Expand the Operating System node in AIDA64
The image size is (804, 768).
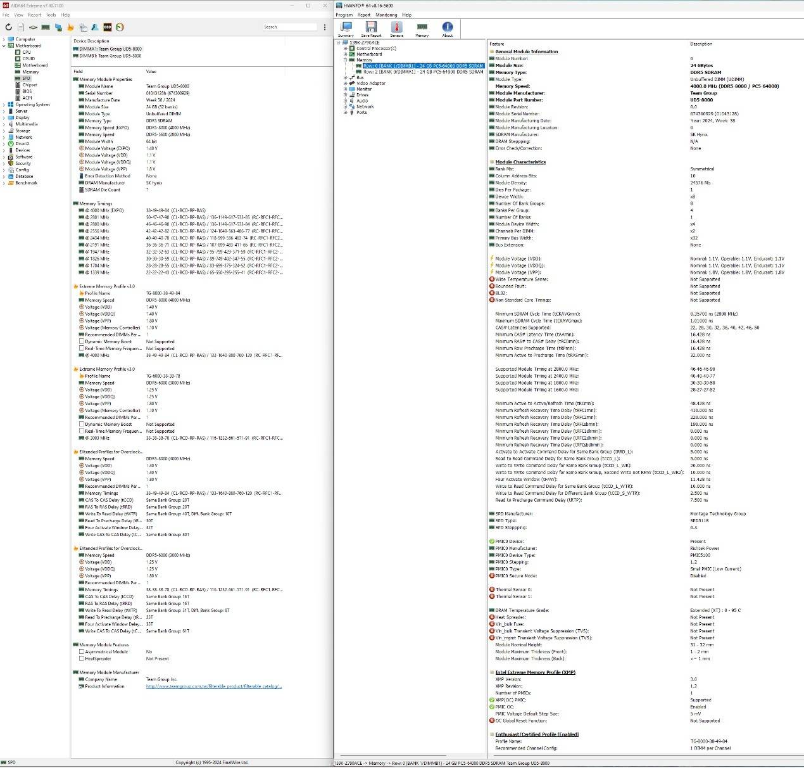(4, 105)
